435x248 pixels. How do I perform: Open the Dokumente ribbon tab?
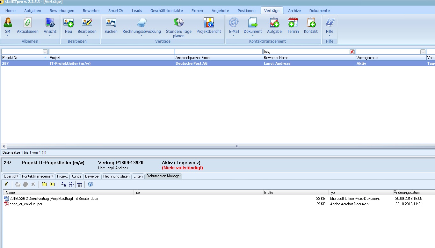point(320,11)
